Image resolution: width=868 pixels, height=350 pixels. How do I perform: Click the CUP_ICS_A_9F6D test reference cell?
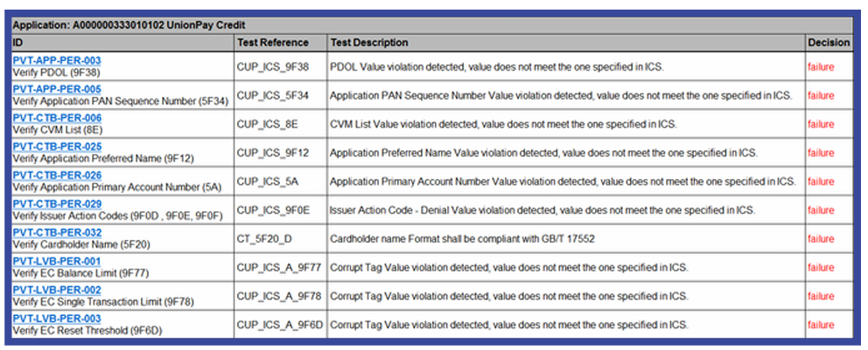280,325
